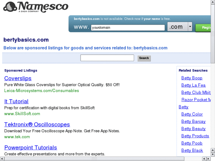
Task: Click the Related Searches heading
Action: 193,70
